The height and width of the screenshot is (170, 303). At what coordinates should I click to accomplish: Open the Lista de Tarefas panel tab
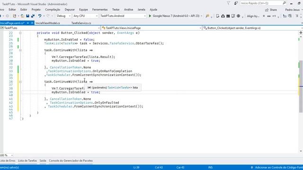click(x=27, y=161)
